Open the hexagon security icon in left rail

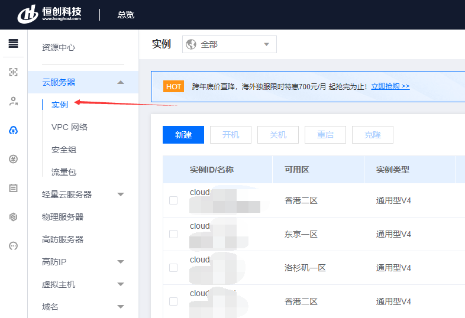[x=14, y=217]
